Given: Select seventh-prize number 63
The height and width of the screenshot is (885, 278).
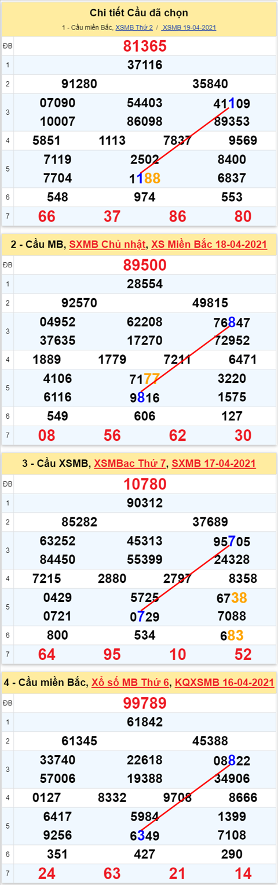Looking at the screenshot, I should (x=112, y=874).
